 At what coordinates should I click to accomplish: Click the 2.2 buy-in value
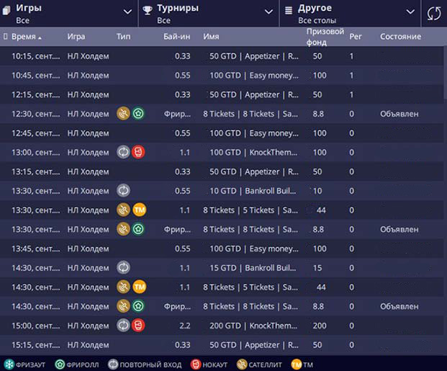185,326
